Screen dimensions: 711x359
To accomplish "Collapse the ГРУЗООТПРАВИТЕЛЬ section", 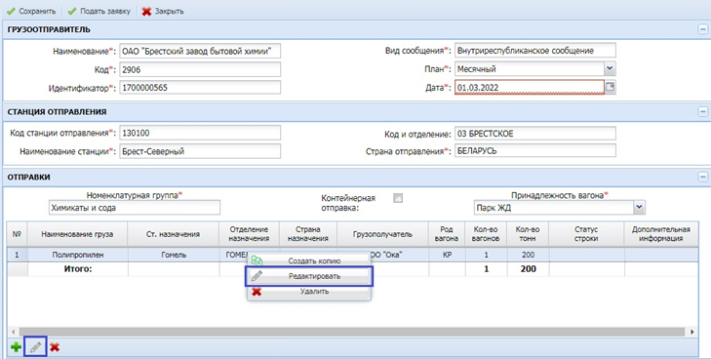I will click(x=702, y=30).
